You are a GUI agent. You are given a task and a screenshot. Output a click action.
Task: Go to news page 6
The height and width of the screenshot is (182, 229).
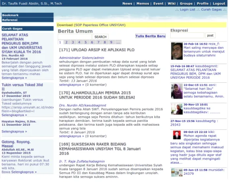click(x=92, y=42)
